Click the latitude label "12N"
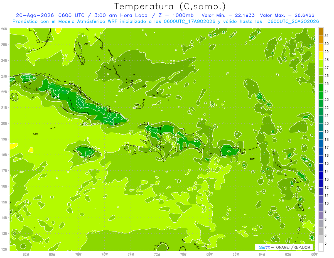The height and width of the screenshot is (258, 334). pyautogui.click(x=4, y=249)
